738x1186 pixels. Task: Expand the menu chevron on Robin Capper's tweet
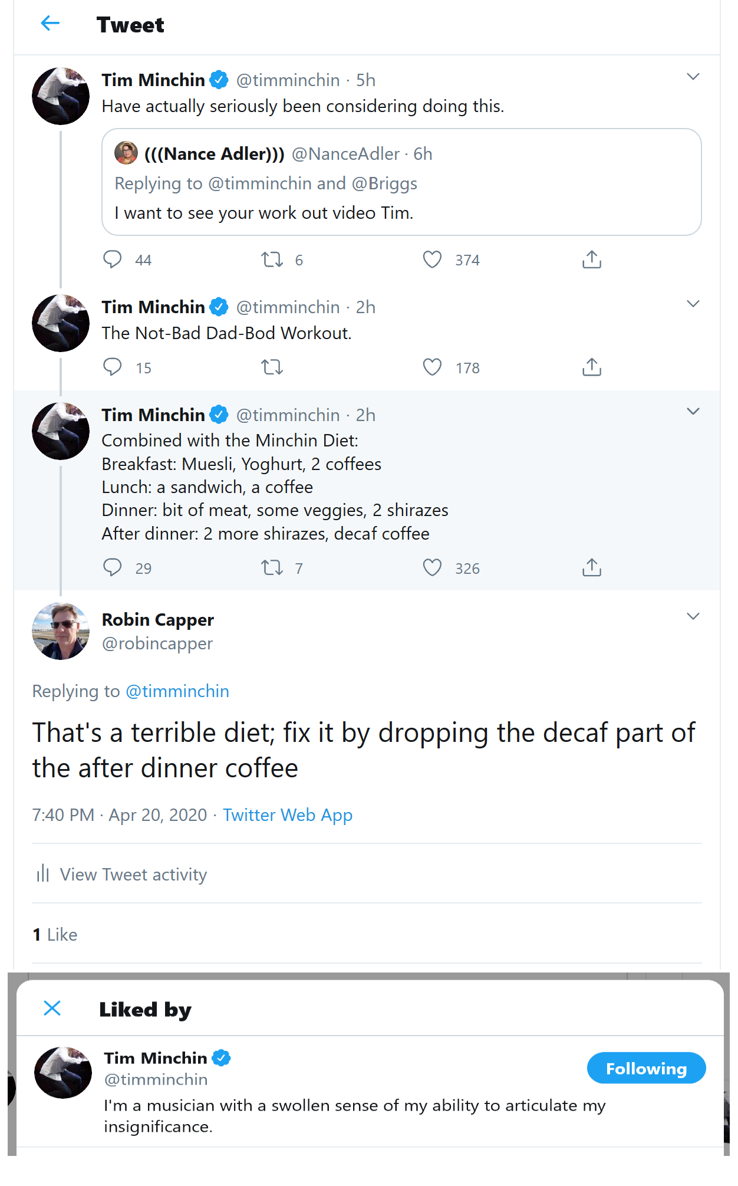click(693, 616)
